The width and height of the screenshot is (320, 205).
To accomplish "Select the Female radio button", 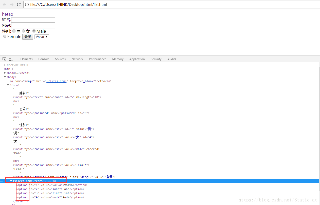I will click(5, 36).
